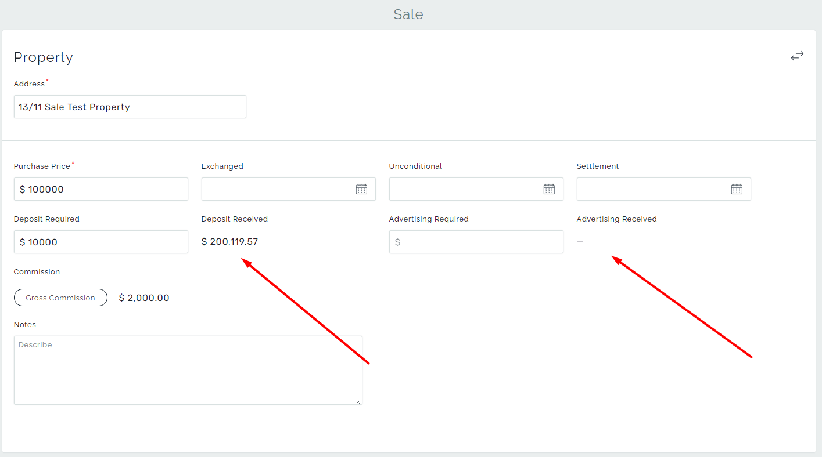
Task: Select the Address field showing 13/11 Sale Test Property
Action: click(x=130, y=107)
